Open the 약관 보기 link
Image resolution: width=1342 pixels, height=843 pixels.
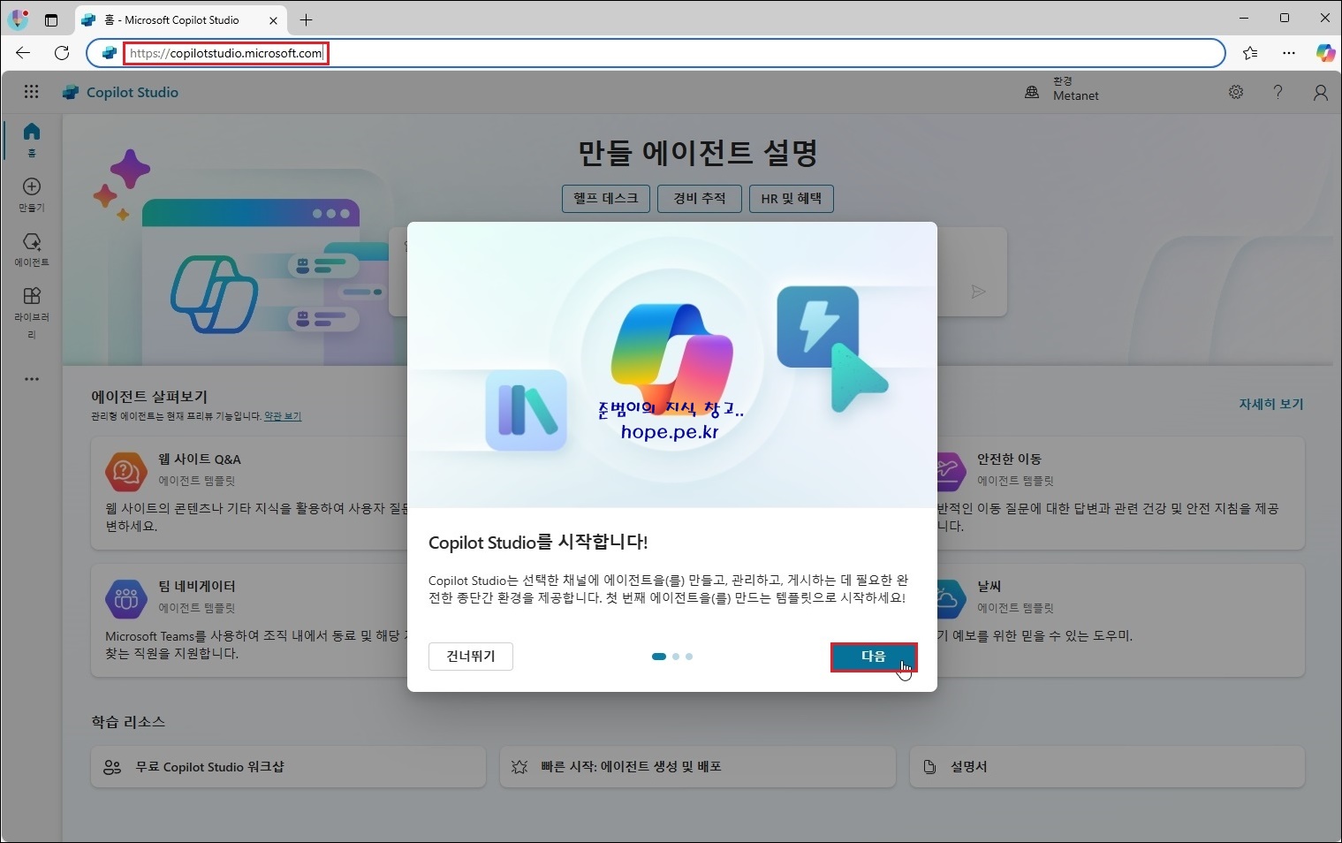(x=283, y=416)
